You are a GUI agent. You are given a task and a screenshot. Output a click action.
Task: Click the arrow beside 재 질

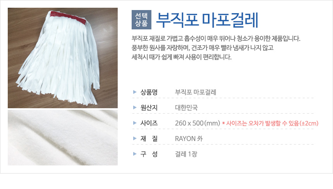pos(135,138)
